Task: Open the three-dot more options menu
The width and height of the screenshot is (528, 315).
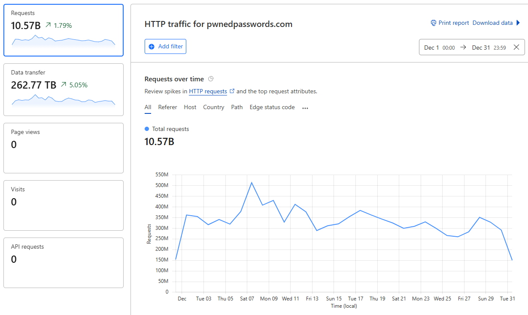Action: tap(305, 108)
